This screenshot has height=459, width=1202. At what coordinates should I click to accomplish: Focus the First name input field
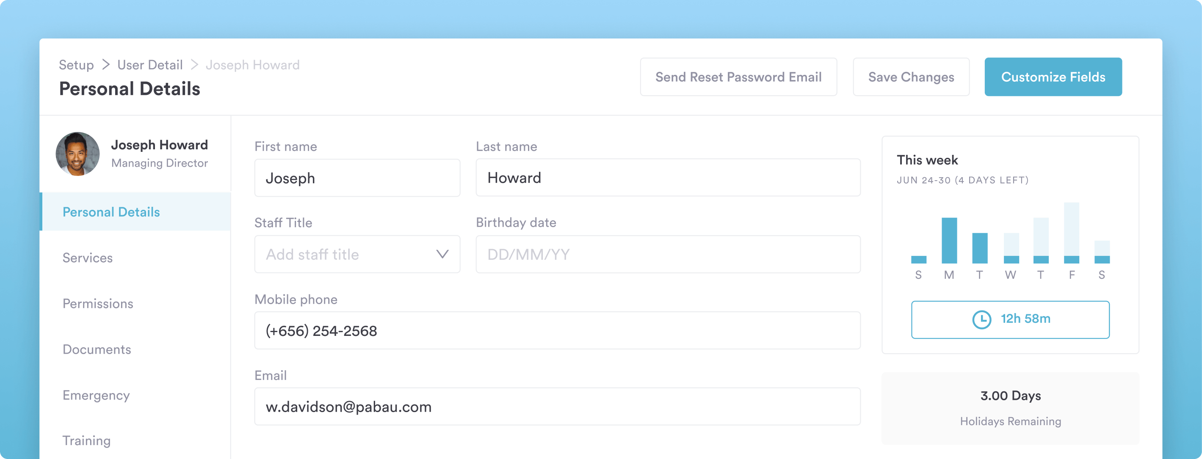pyautogui.click(x=357, y=178)
